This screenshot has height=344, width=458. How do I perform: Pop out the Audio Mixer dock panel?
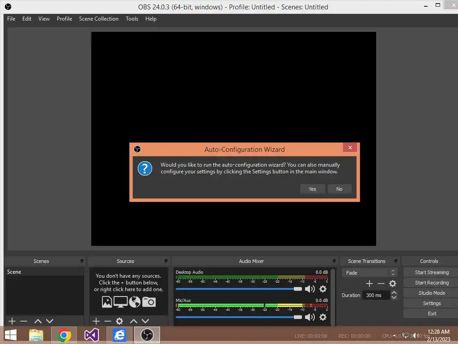[334, 261]
